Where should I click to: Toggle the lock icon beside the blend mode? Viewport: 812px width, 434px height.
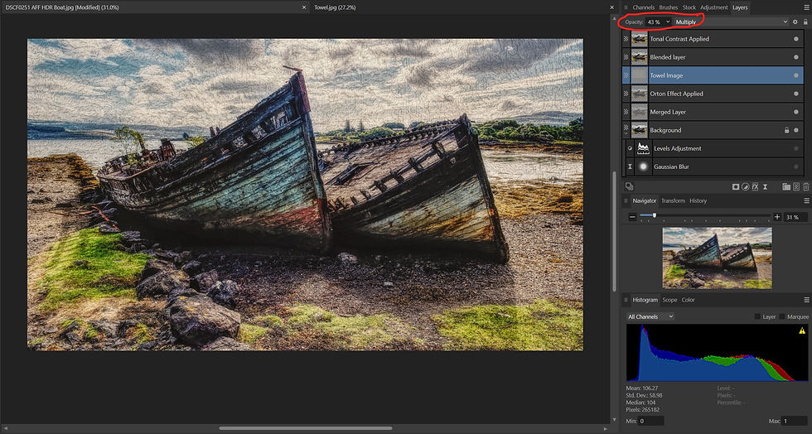coord(805,22)
